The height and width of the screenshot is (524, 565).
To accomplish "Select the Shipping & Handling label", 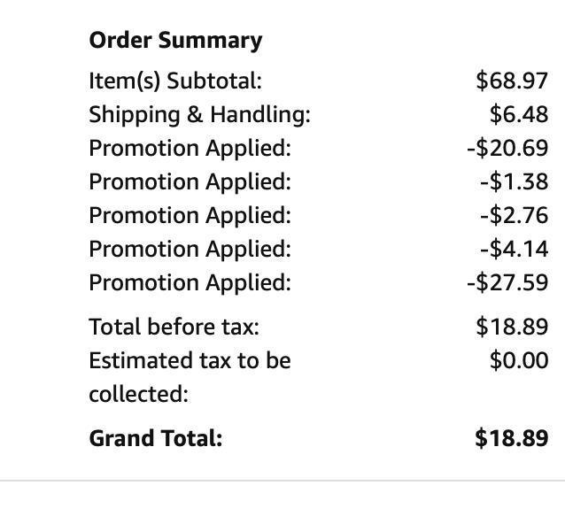I will point(199,115).
